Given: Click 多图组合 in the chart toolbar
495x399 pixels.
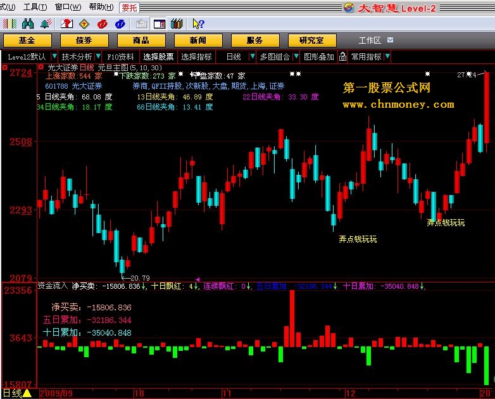Looking at the screenshot, I should [275, 57].
